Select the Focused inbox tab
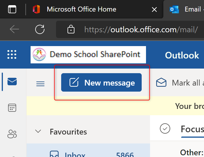 tap(192, 129)
